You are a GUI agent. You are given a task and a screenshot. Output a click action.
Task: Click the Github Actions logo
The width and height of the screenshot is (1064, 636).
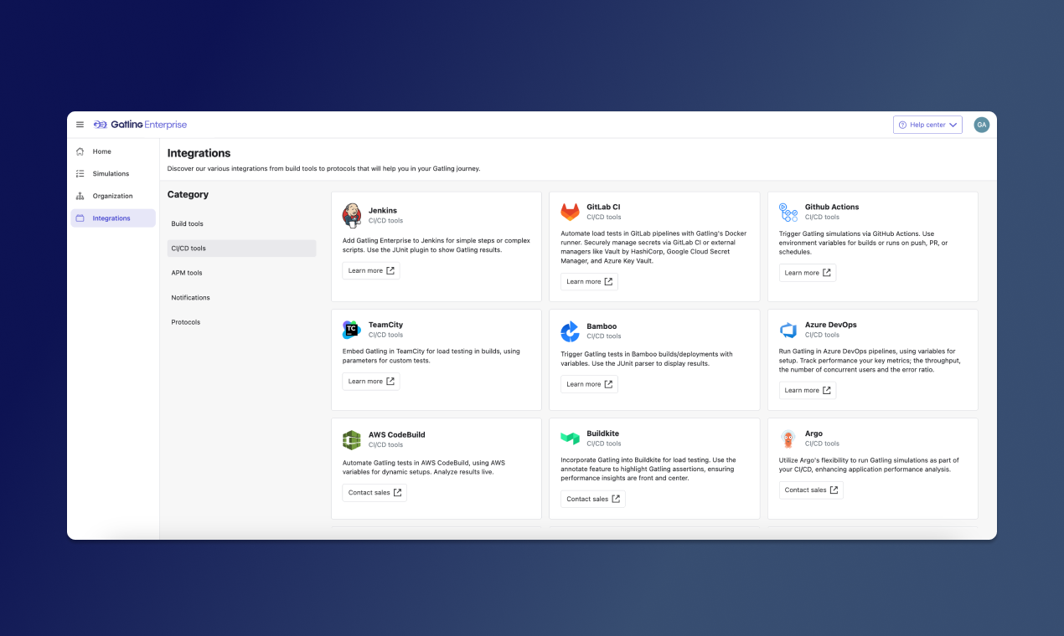(788, 212)
